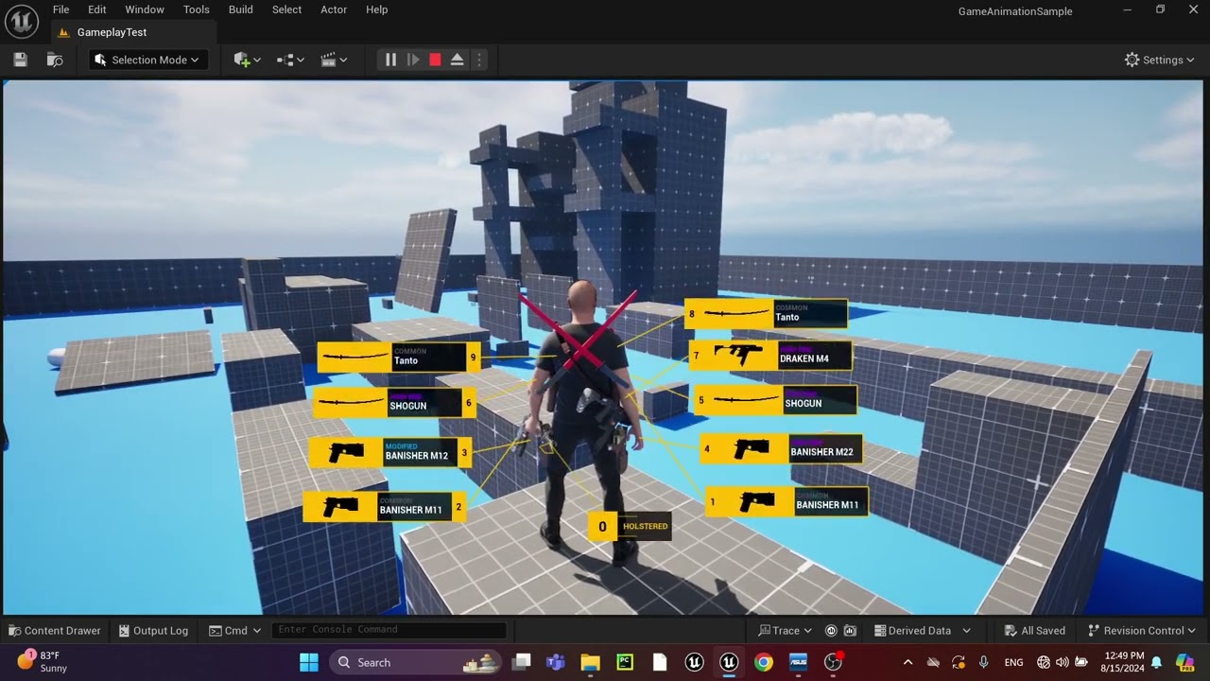Image resolution: width=1210 pixels, height=681 pixels.
Task: Click the taskbar Search box
Action: click(x=415, y=662)
